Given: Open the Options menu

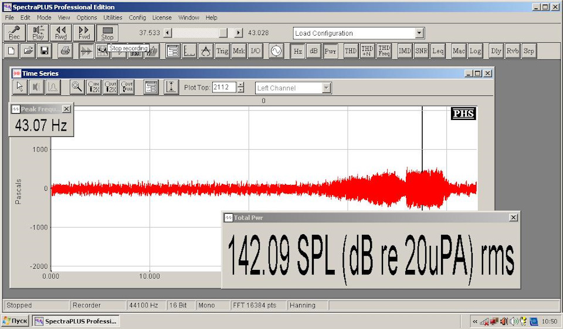Looking at the screenshot, I should [87, 18].
